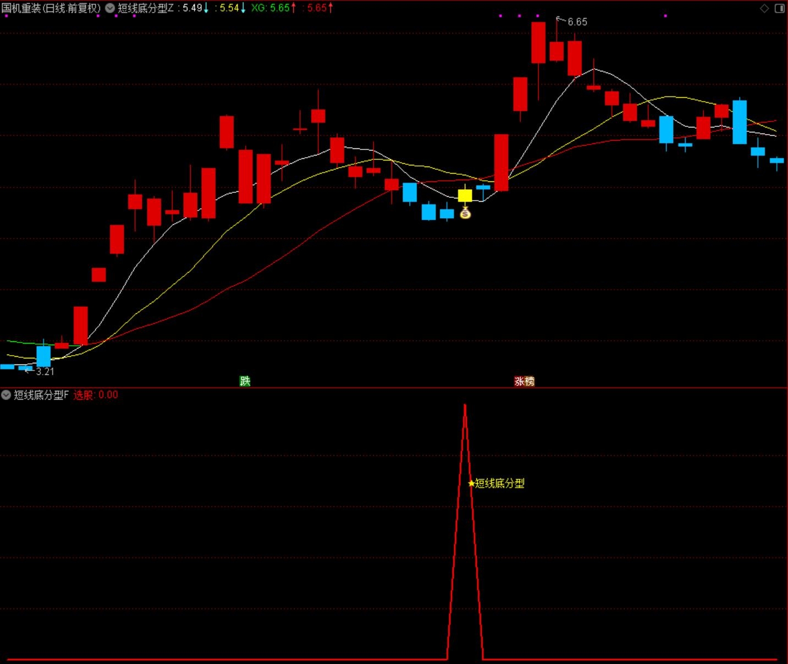Click the 涨榜 marker badge

pyautogui.click(x=524, y=381)
